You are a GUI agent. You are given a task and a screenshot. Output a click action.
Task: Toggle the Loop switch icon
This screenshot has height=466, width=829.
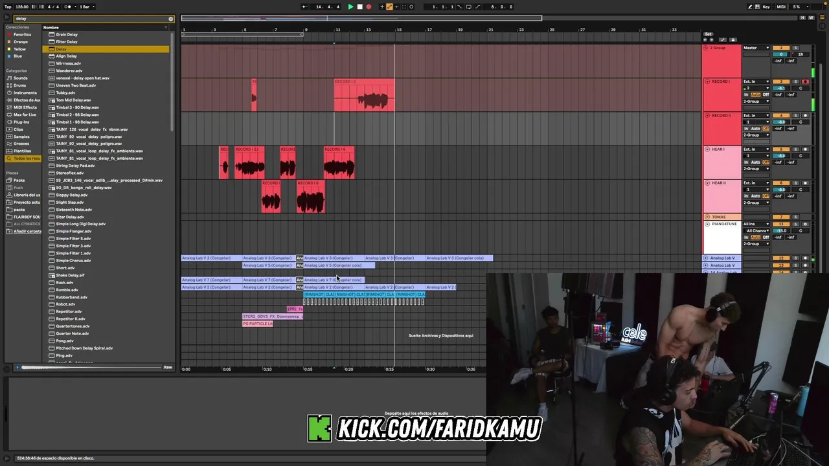point(469,6)
